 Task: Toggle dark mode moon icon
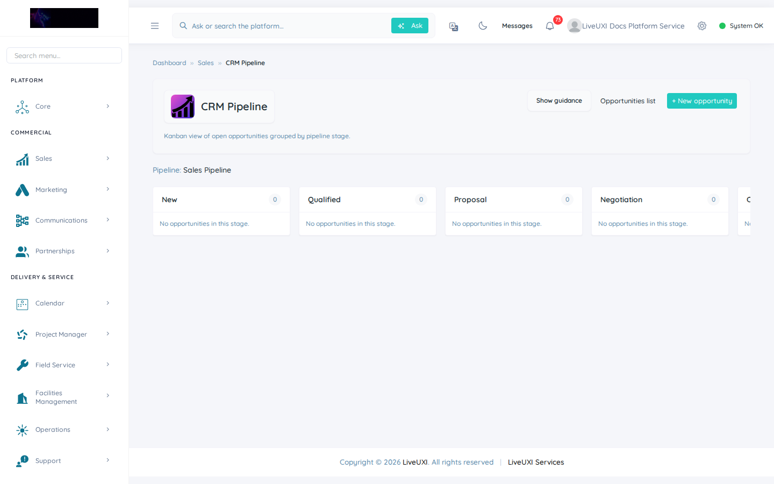click(x=483, y=26)
